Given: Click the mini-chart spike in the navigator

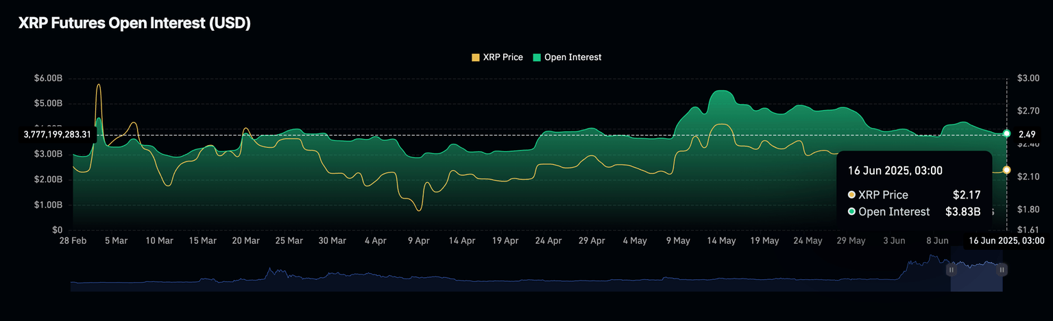Looking at the screenshot, I should tap(932, 257).
